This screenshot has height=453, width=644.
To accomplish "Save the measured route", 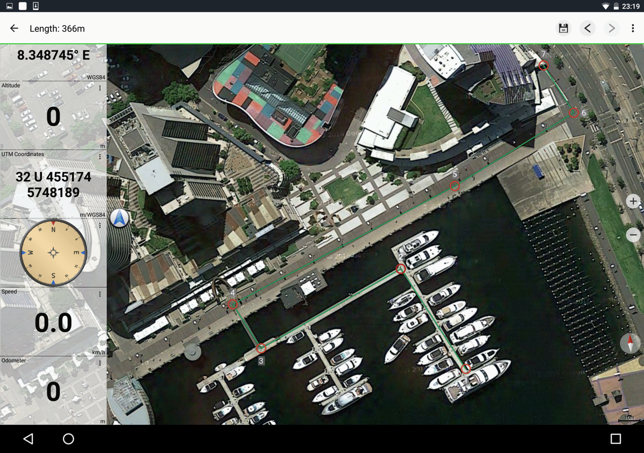I will pyautogui.click(x=563, y=28).
